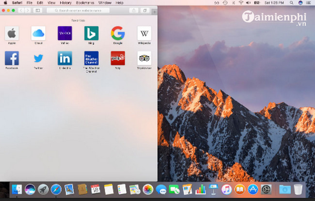Open the Bing favorite tile

[x=91, y=33]
